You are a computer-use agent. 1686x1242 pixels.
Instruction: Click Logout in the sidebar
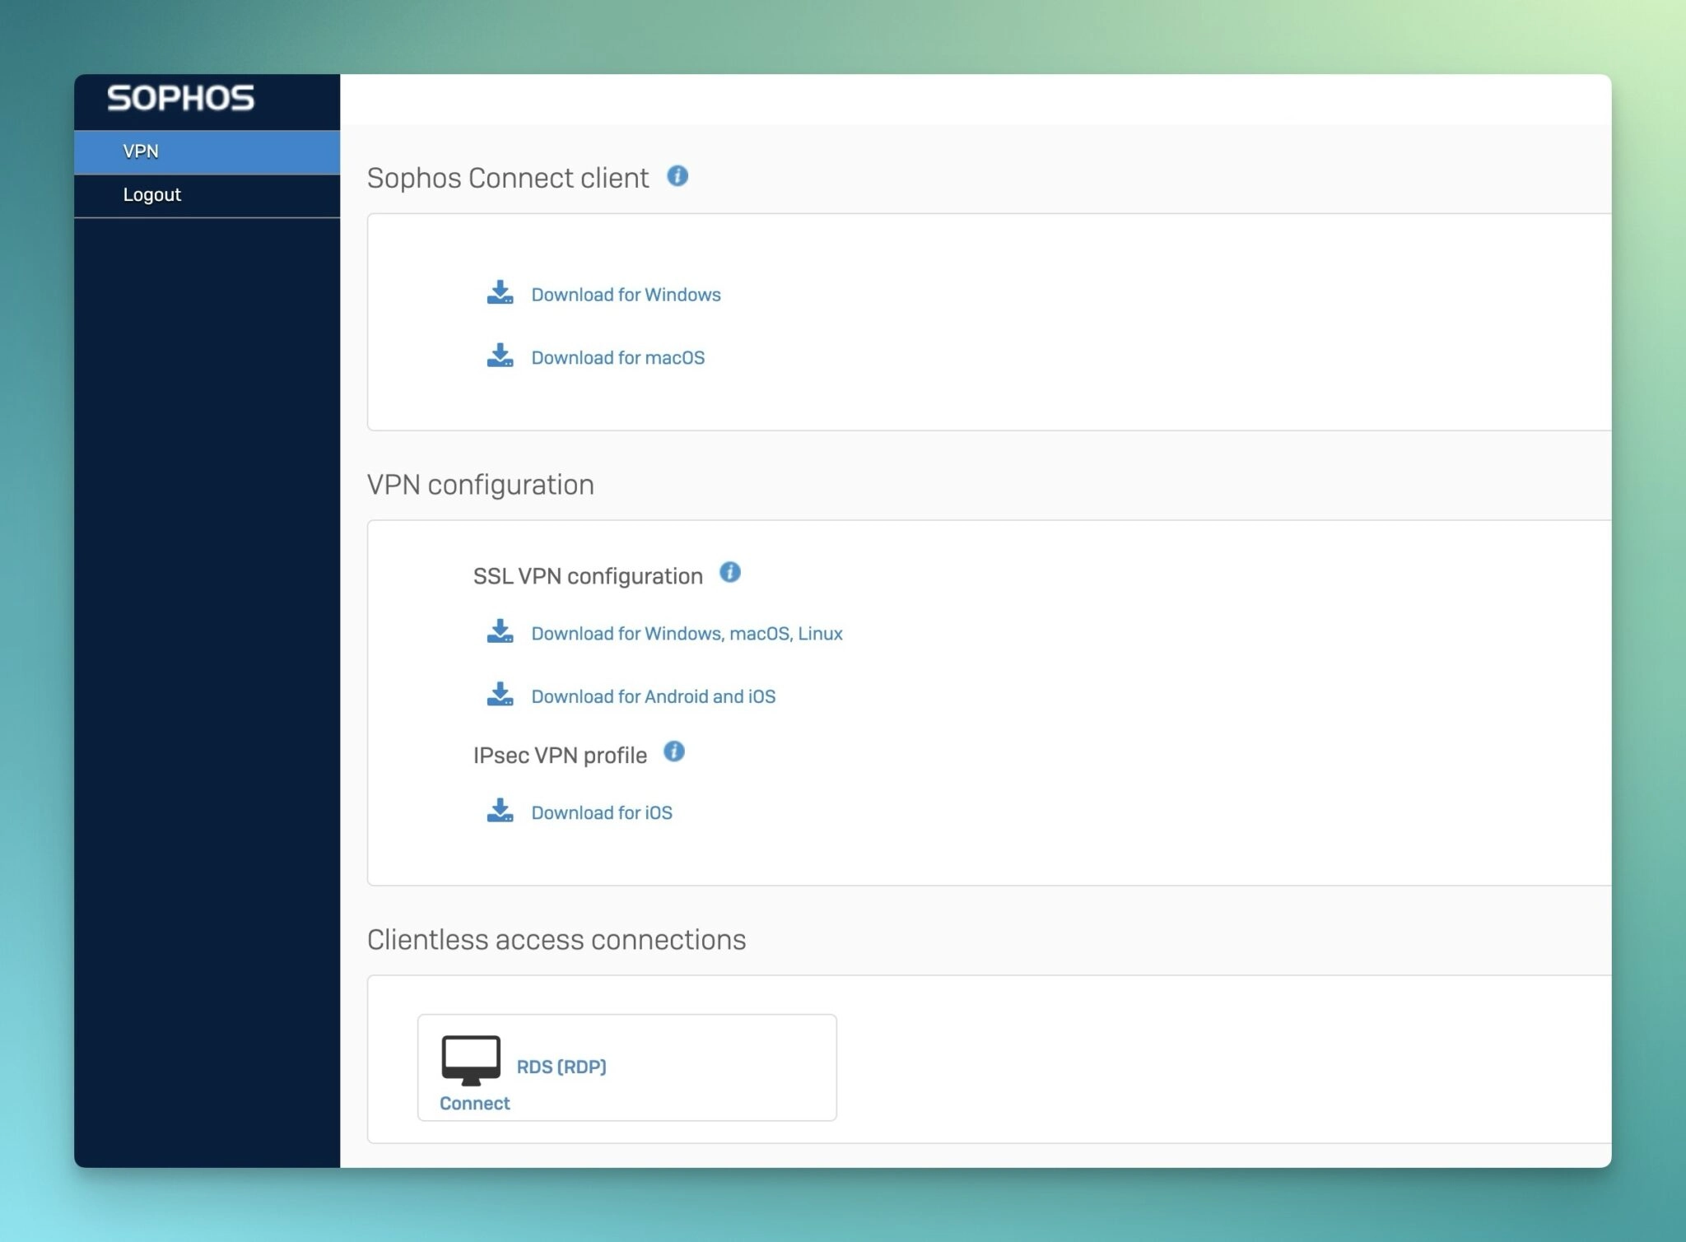(151, 194)
